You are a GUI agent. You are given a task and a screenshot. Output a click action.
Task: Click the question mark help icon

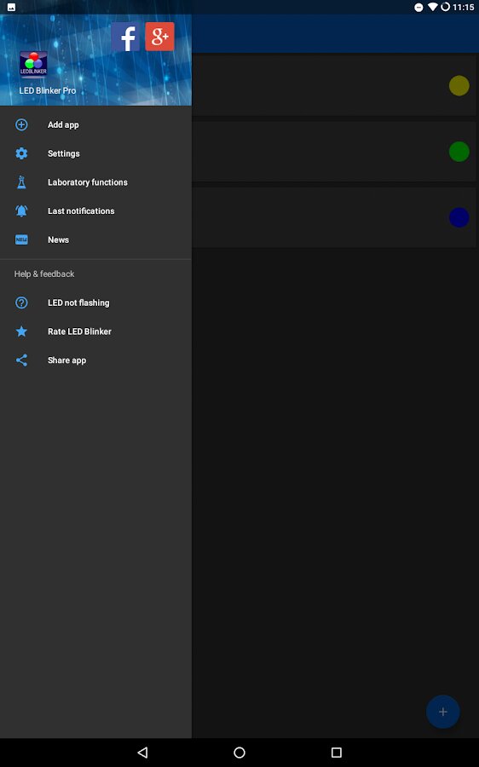click(x=21, y=303)
